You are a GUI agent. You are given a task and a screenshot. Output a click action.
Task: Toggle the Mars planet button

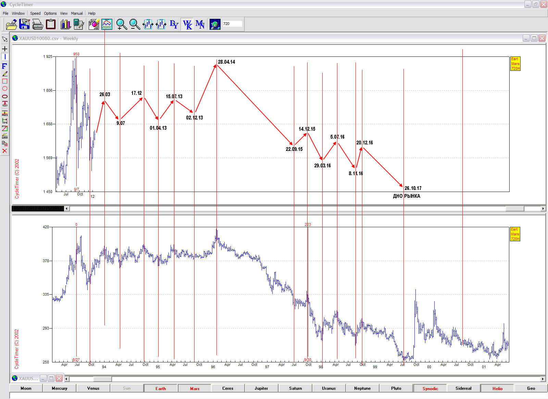tap(195, 388)
